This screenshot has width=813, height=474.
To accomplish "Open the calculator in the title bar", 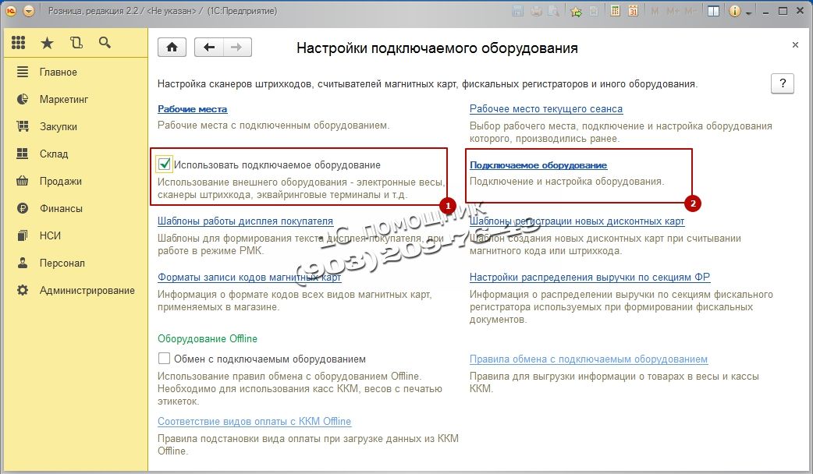I will 616,12.
